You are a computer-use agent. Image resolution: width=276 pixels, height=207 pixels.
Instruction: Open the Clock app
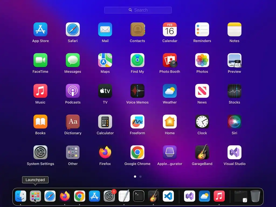tap(202, 122)
